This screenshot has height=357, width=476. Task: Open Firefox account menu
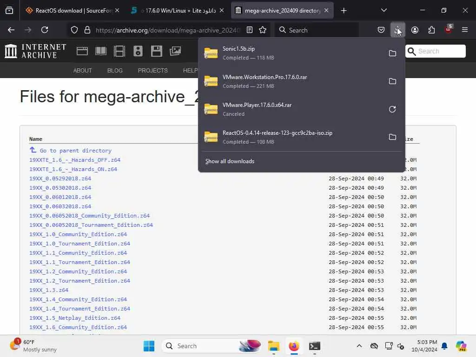coord(415,30)
